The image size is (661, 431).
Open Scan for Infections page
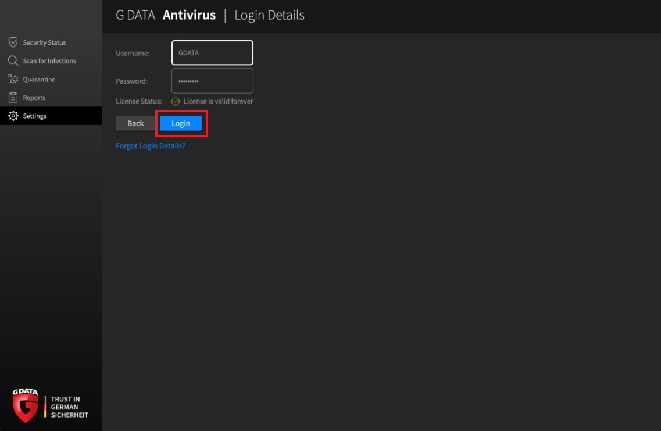[51, 60]
